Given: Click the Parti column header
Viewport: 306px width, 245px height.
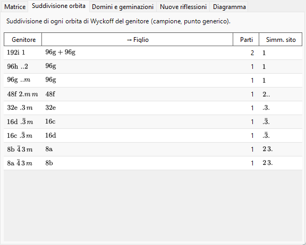Looking at the screenshot, I should [x=246, y=40].
